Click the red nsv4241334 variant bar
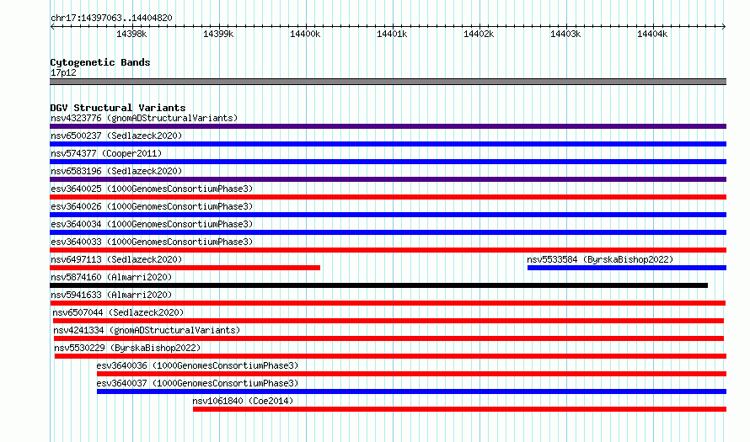Viewport: 750px width, 442px height. pos(388,338)
